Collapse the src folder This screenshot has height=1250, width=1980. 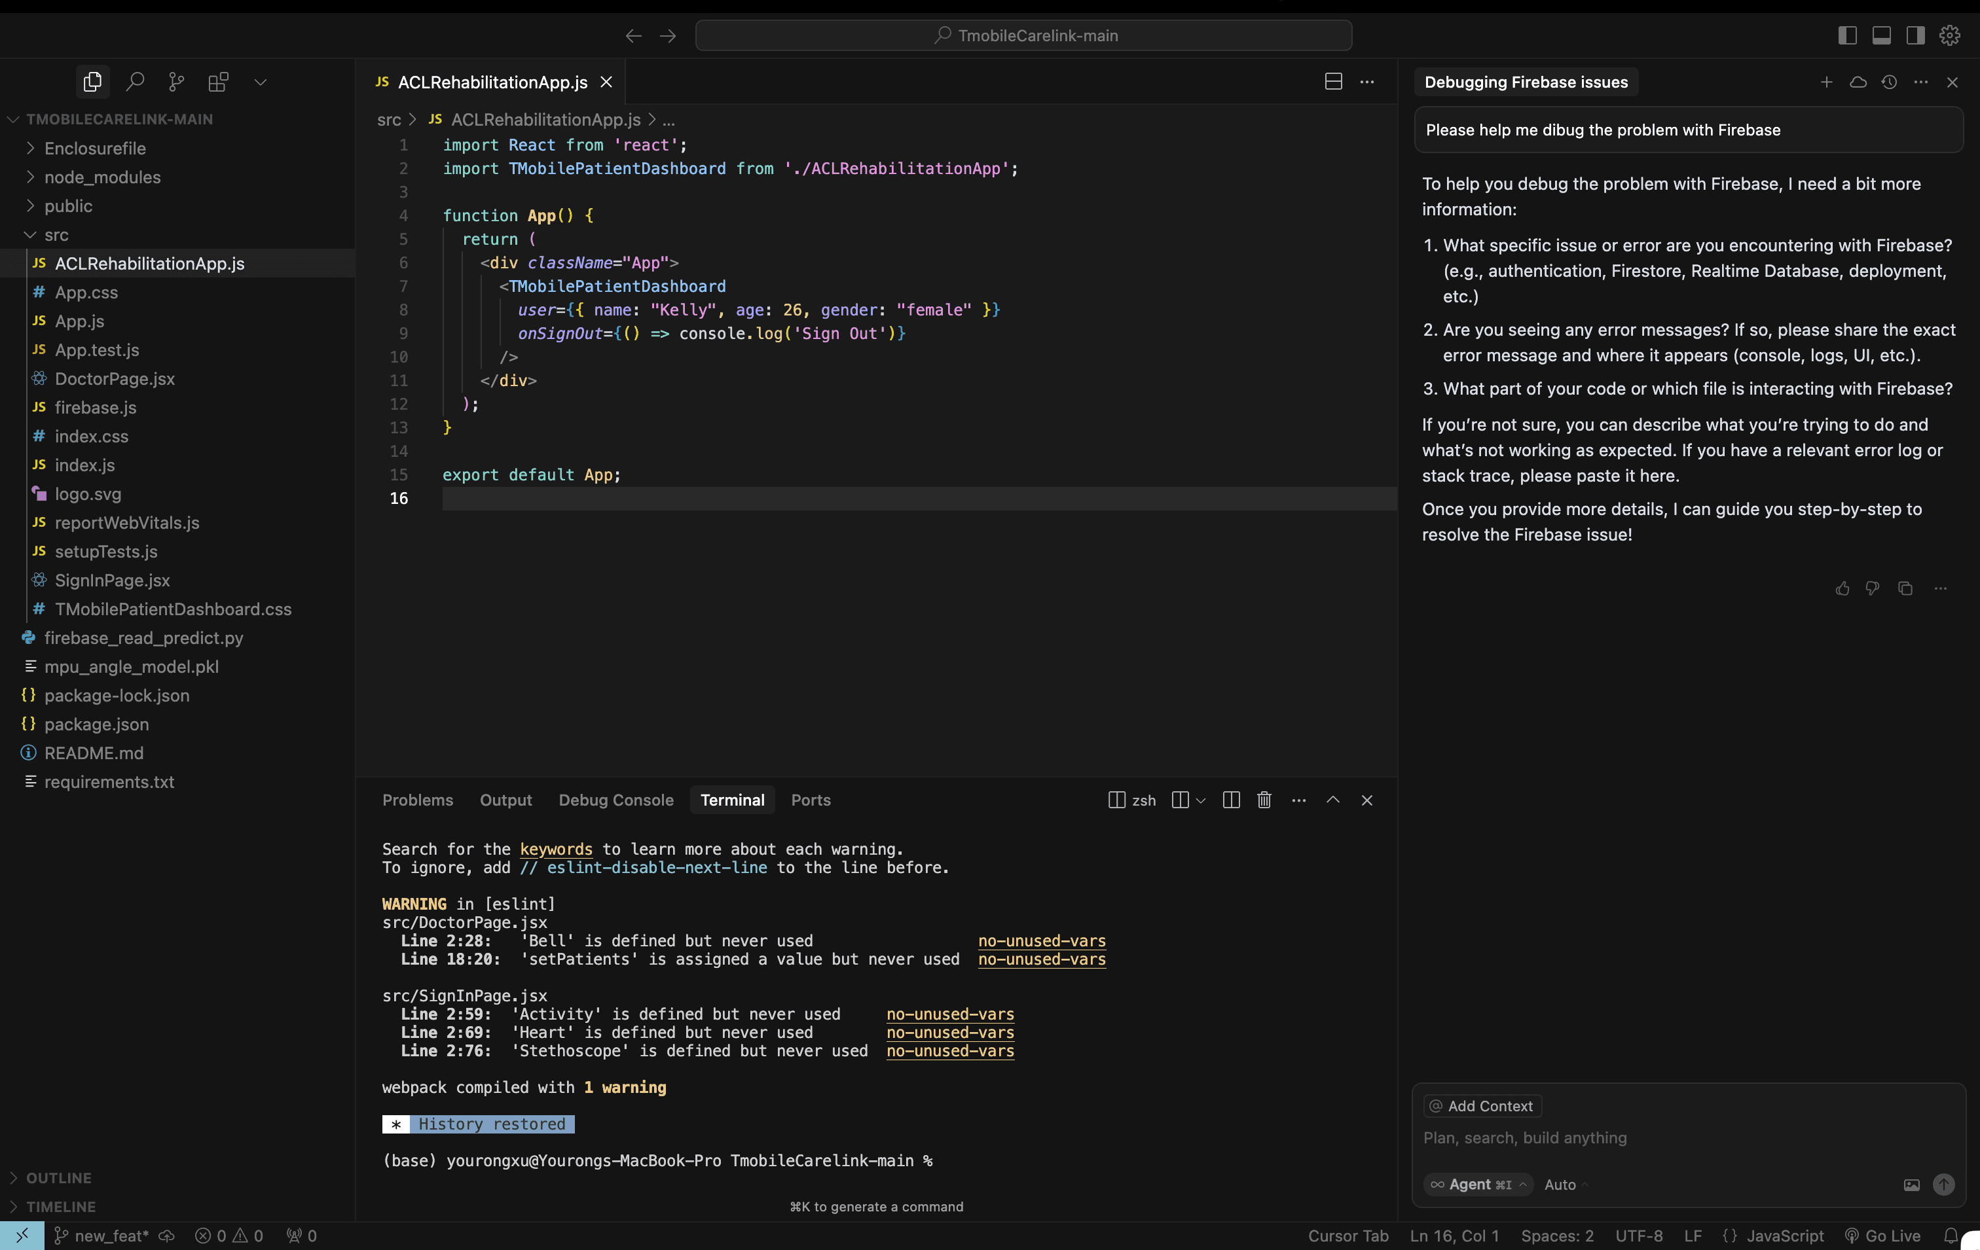(56, 235)
